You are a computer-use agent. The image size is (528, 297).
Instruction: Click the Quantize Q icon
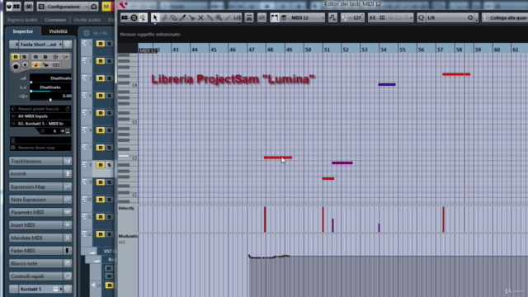422,18
